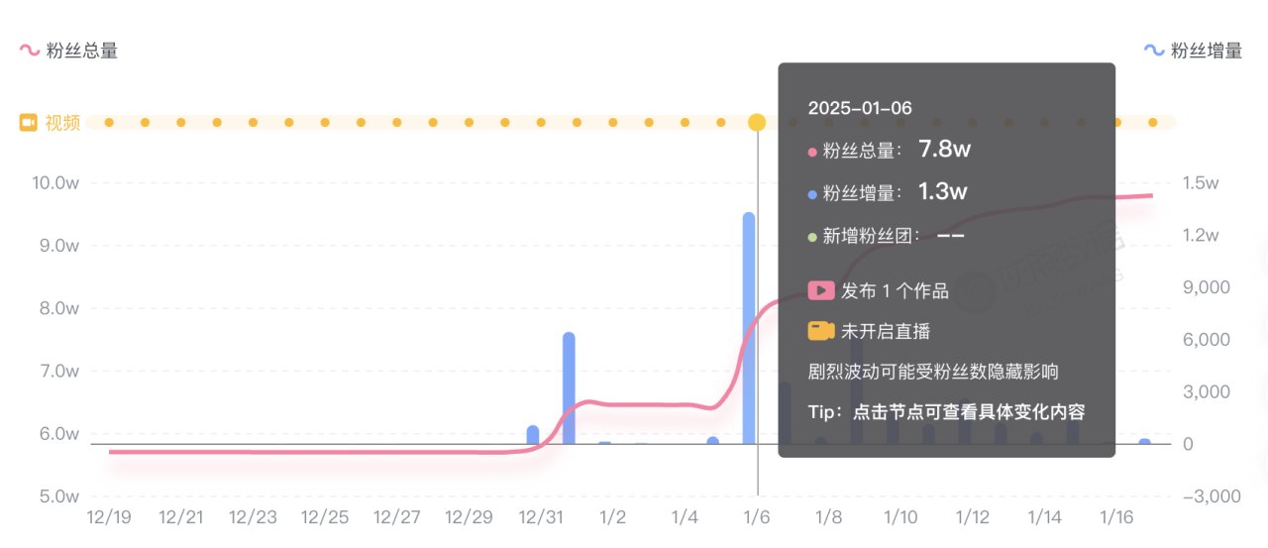Click the blue dot next to 粉丝增量 in tooltip
The image size is (1268, 548).
(x=812, y=195)
